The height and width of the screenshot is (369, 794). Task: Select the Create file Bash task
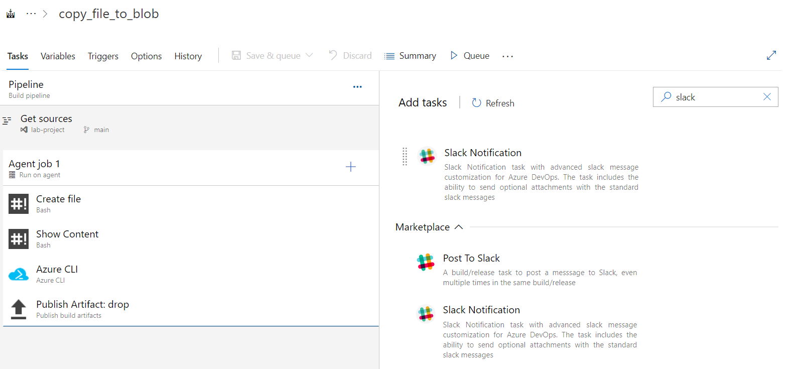click(x=191, y=203)
